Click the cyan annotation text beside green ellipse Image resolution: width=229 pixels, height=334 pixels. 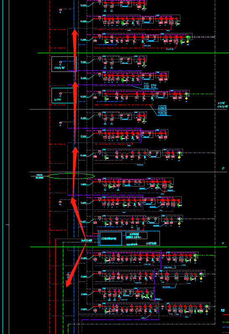click(39, 176)
